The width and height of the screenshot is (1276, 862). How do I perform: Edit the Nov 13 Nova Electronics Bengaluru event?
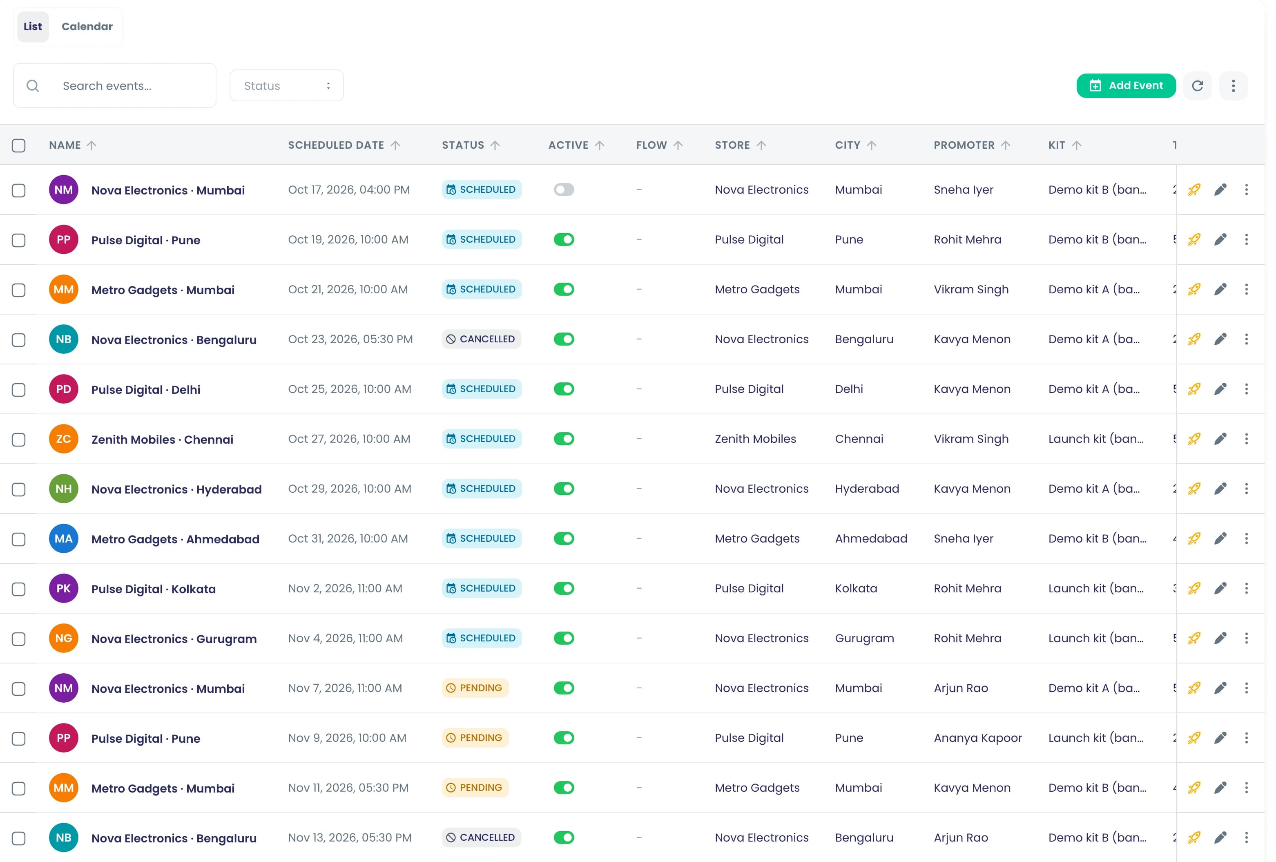pyautogui.click(x=1220, y=838)
